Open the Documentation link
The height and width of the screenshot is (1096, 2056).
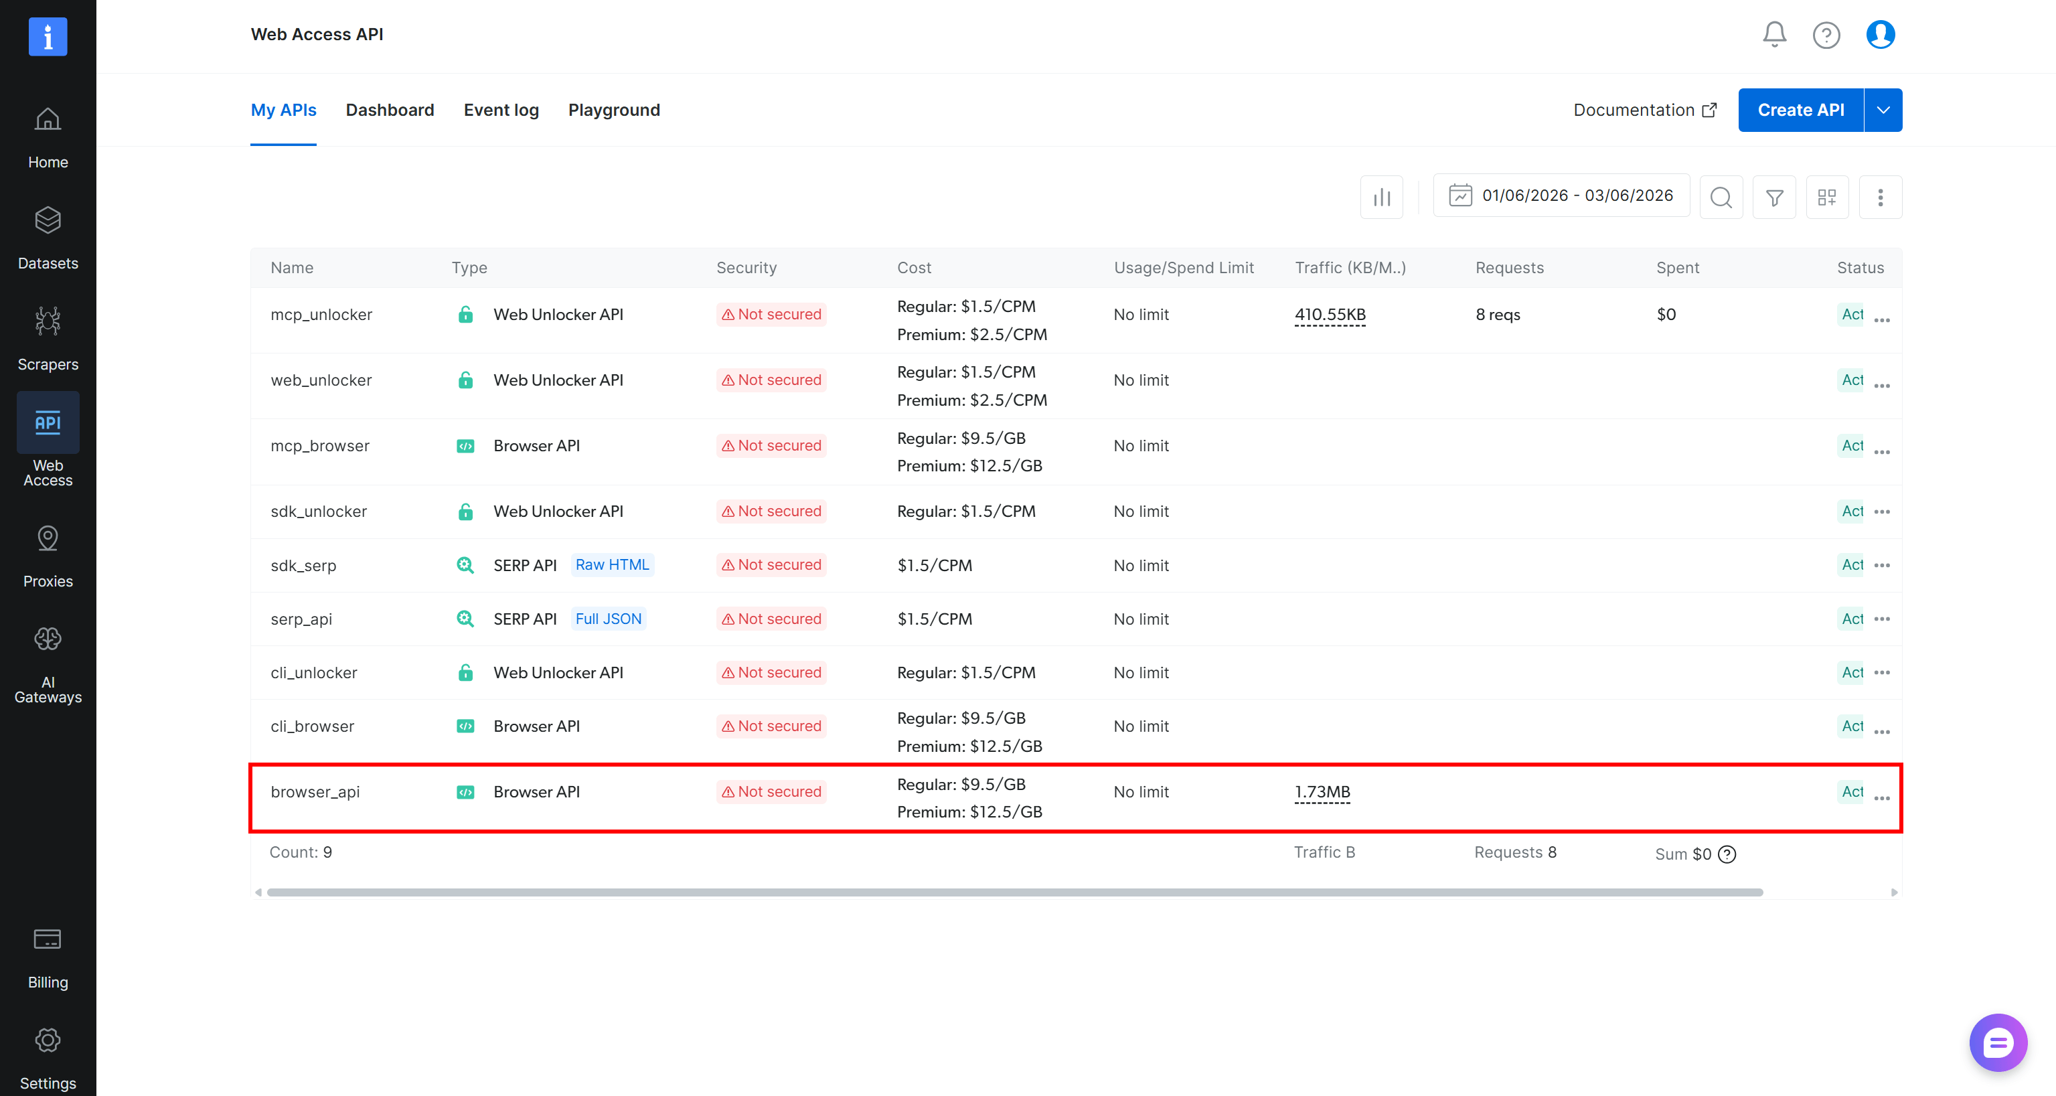coord(1644,110)
